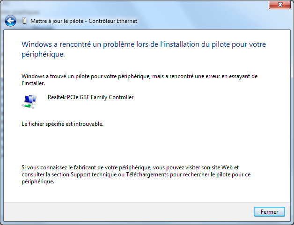Click the word "périphérique." ending the blue heading
This screenshot has height=225, width=294.
pyautogui.click(x=43, y=54)
